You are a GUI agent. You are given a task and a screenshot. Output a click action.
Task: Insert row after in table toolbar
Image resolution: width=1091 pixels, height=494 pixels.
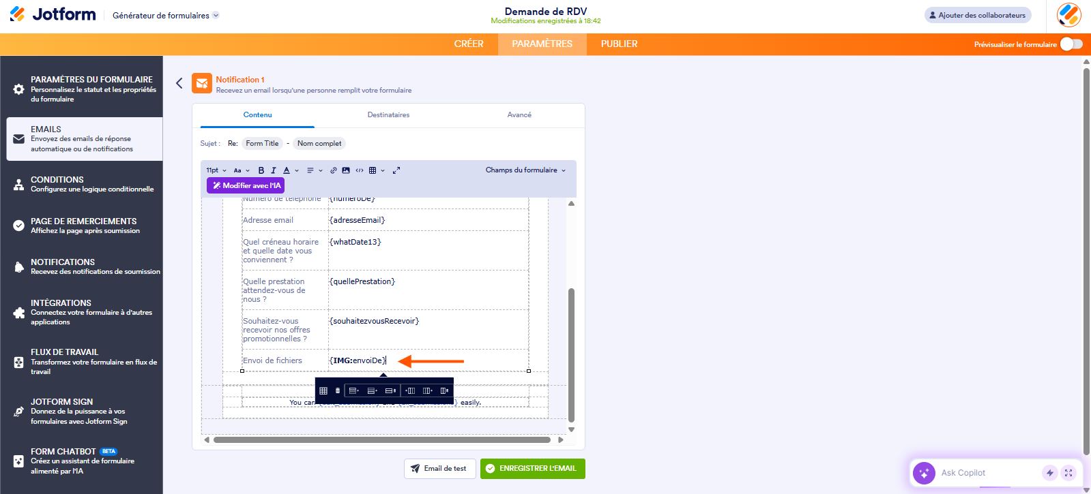[372, 390]
